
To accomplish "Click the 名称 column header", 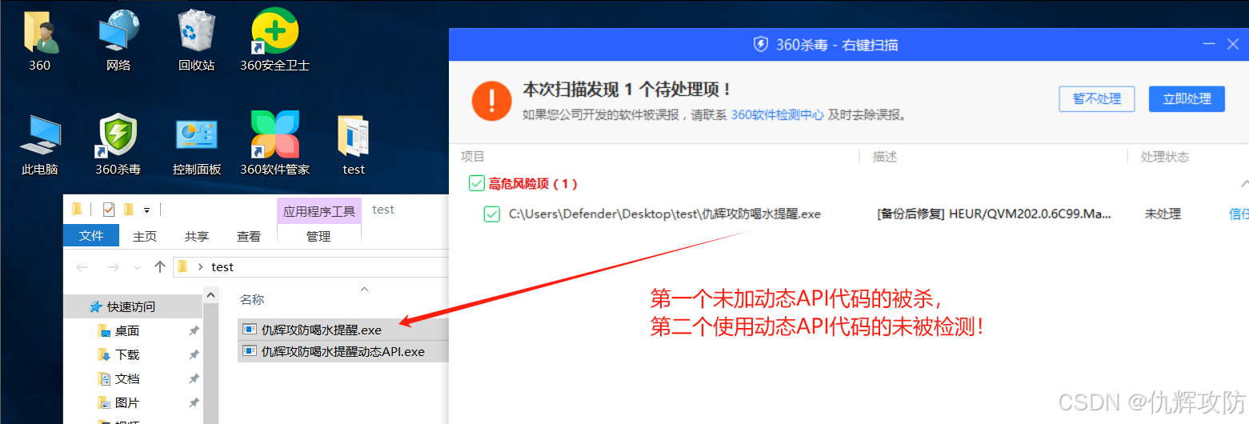I will [x=252, y=299].
